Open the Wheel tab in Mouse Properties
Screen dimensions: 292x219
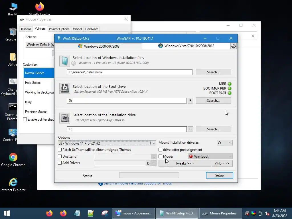click(77, 29)
